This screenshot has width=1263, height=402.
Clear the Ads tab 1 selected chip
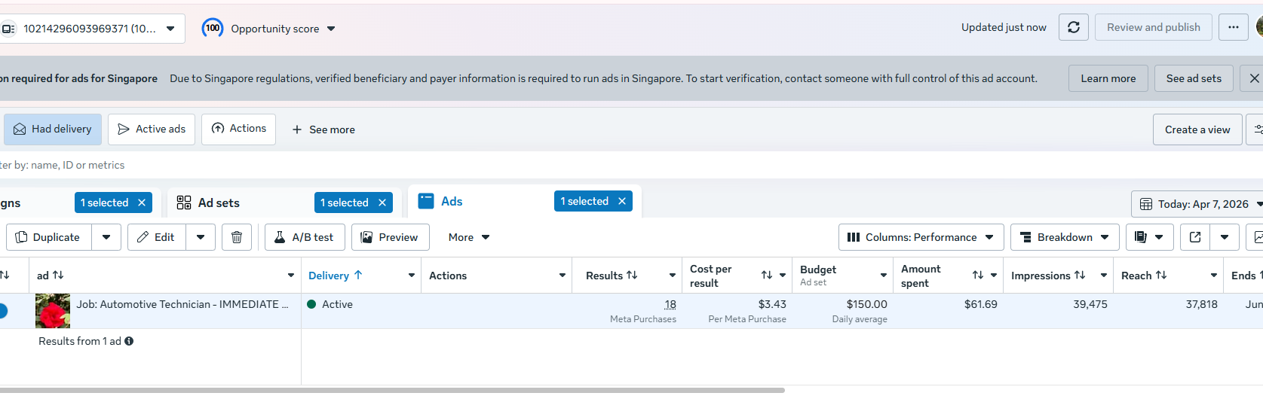(x=622, y=201)
